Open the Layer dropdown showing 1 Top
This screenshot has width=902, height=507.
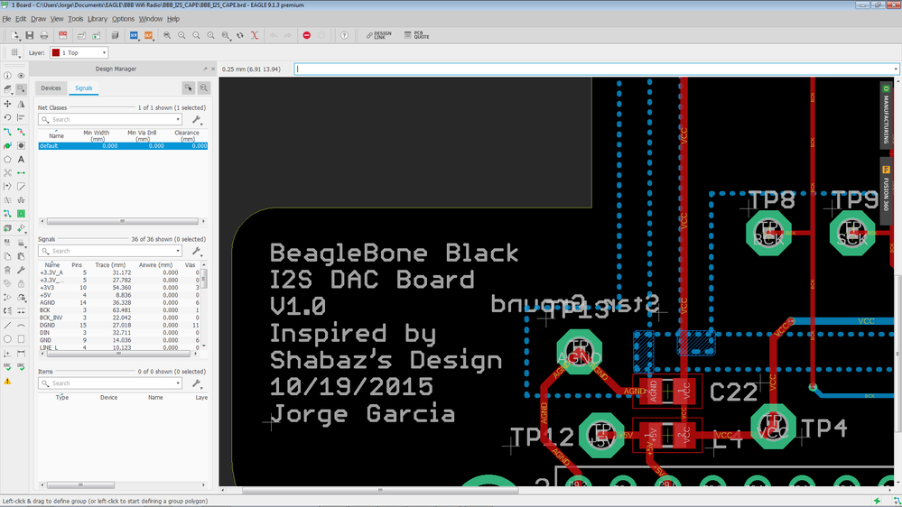[79, 52]
